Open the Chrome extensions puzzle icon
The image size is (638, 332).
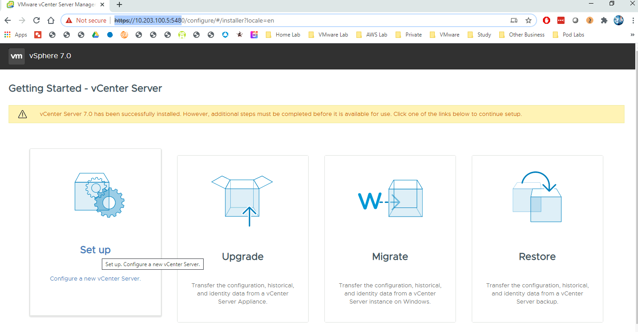click(x=604, y=20)
